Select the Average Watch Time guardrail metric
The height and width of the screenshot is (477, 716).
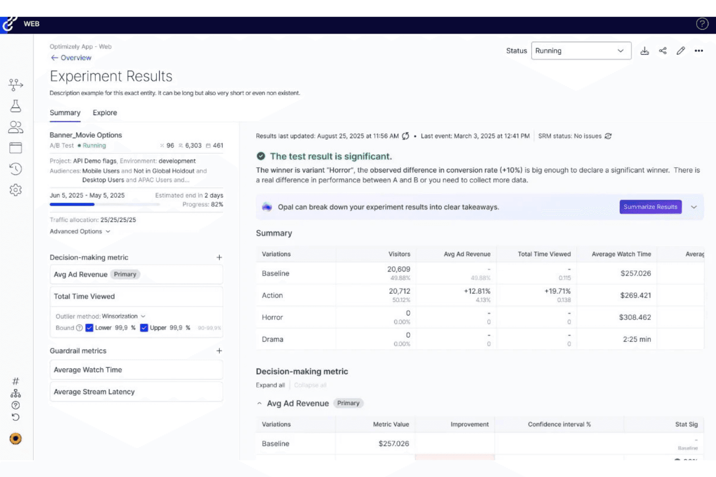(136, 370)
